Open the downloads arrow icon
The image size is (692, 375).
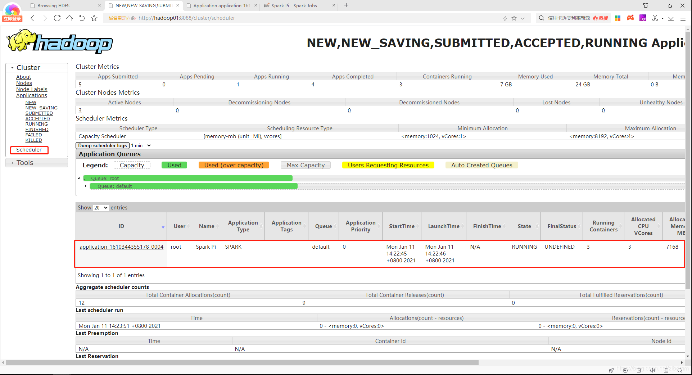coord(671,18)
